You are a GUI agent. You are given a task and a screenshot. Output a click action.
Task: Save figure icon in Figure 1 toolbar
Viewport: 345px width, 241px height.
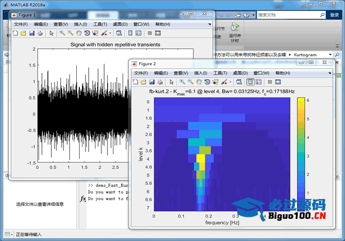click(32, 33)
